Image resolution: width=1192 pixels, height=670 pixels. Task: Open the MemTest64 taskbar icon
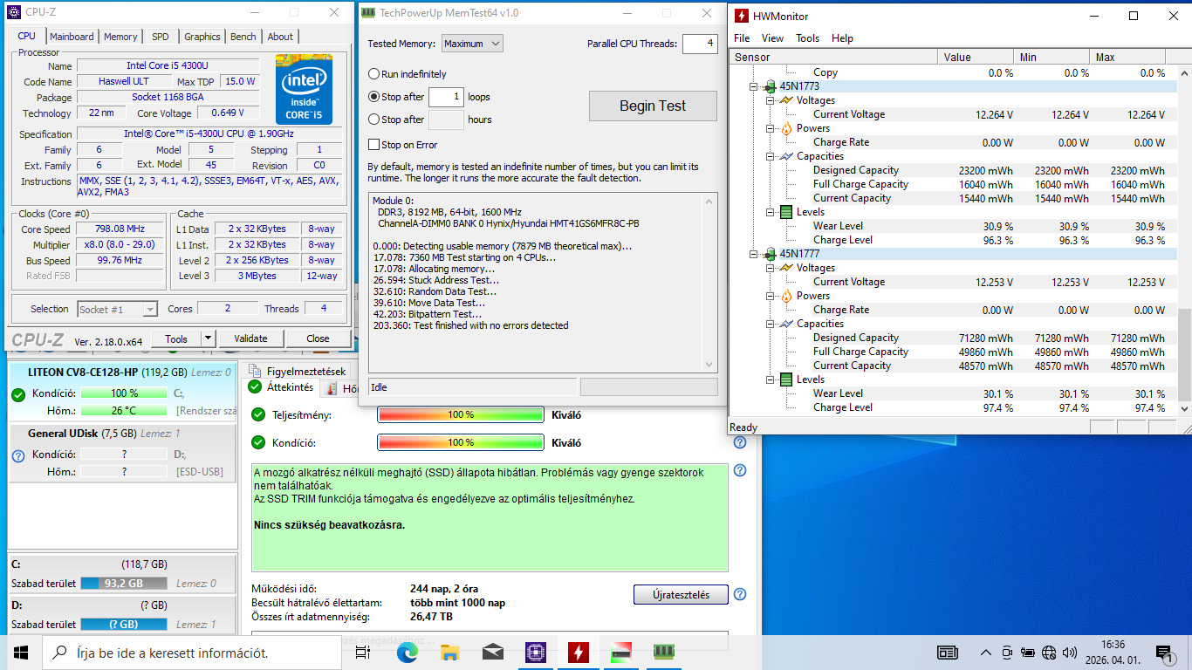(x=664, y=652)
